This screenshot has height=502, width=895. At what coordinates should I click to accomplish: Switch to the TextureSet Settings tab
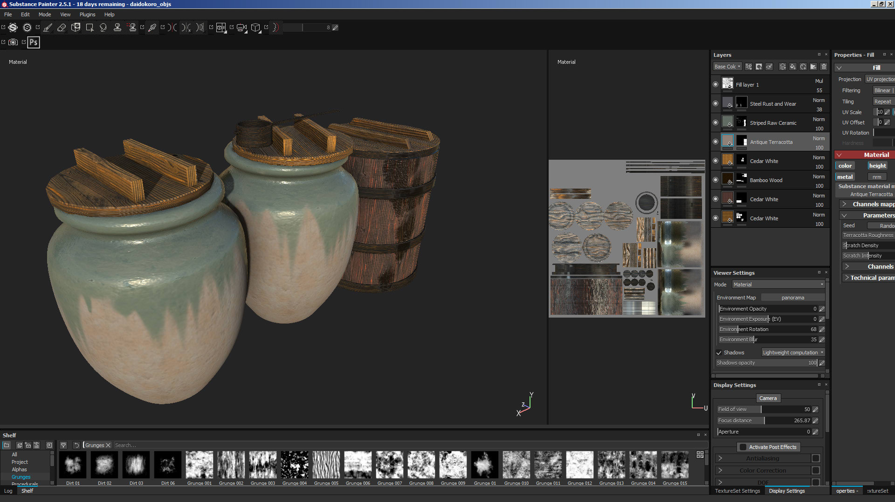[x=737, y=491]
